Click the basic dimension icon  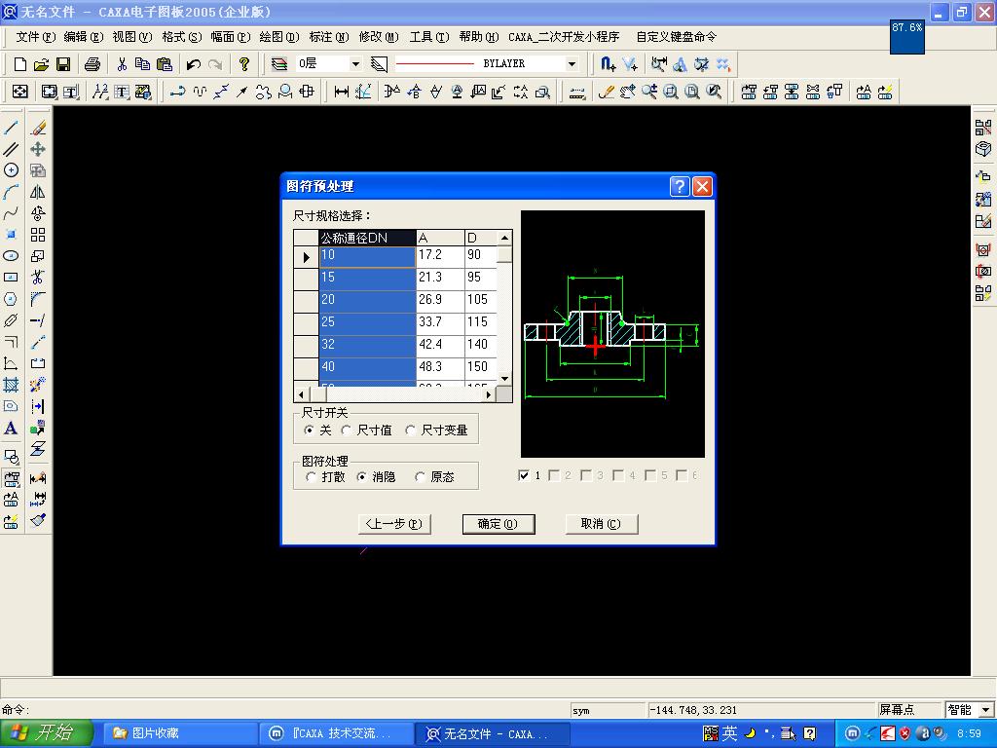[342, 92]
